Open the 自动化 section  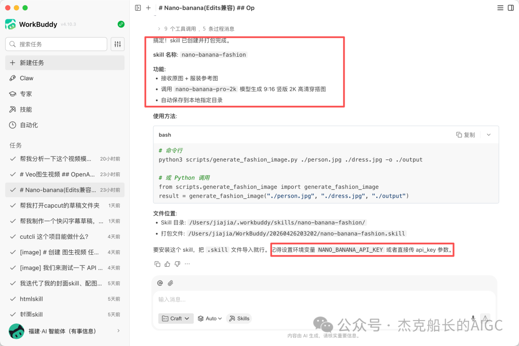[65, 125]
